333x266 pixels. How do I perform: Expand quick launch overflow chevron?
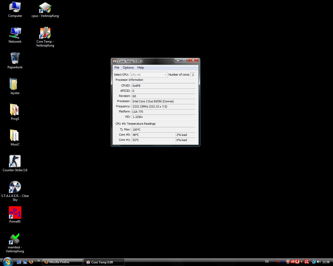coord(39,261)
